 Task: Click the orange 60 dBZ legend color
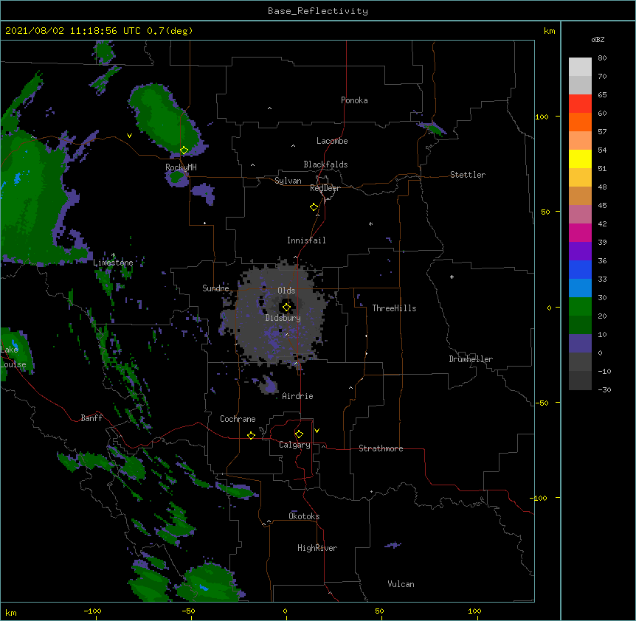(x=580, y=122)
